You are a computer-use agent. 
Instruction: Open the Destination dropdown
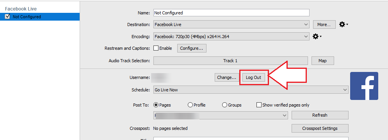(x=231, y=24)
